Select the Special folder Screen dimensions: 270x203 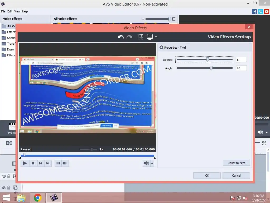tap(9, 38)
